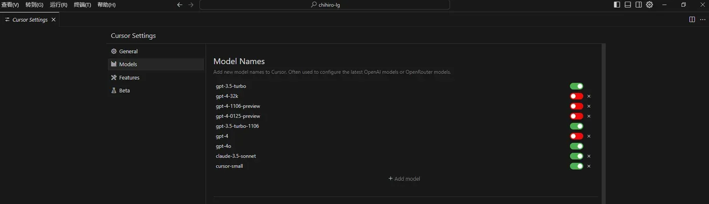Turn off claude-3.5-sonnet toggle
The image size is (709, 204).
click(576, 156)
